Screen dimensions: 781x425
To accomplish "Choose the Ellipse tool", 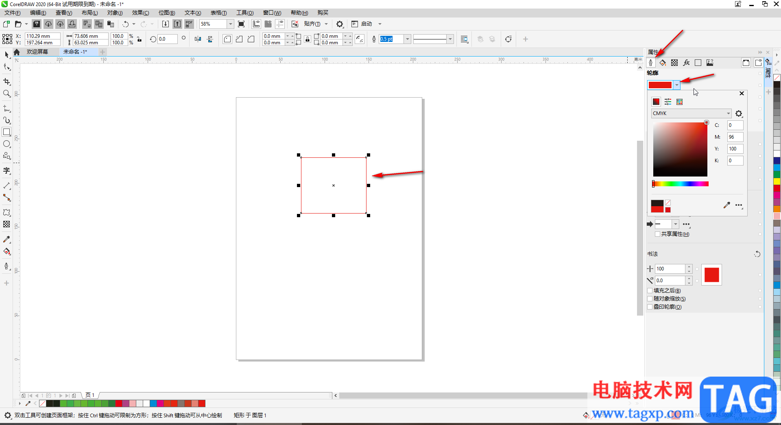I will pos(7,144).
